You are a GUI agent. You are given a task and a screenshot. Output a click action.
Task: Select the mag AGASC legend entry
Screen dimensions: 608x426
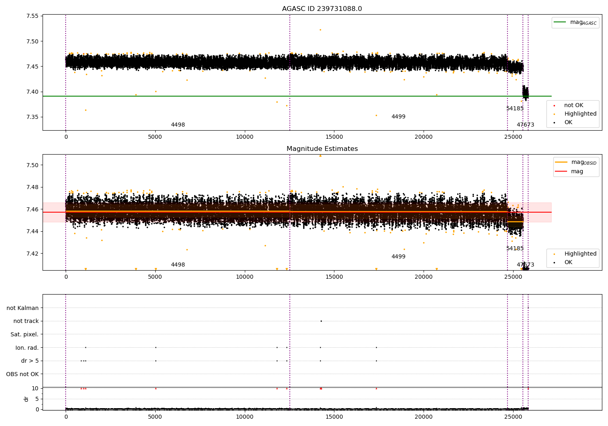[575, 23]
